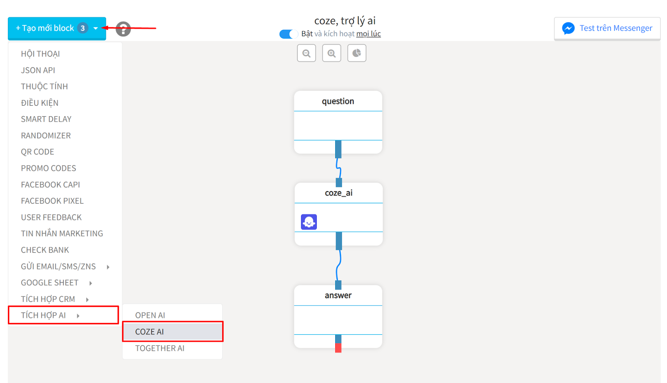Image resolution: width=667 pixels, height=383 pixels.
Task: Select COZE AI from submenu
Action: point(173,332)
